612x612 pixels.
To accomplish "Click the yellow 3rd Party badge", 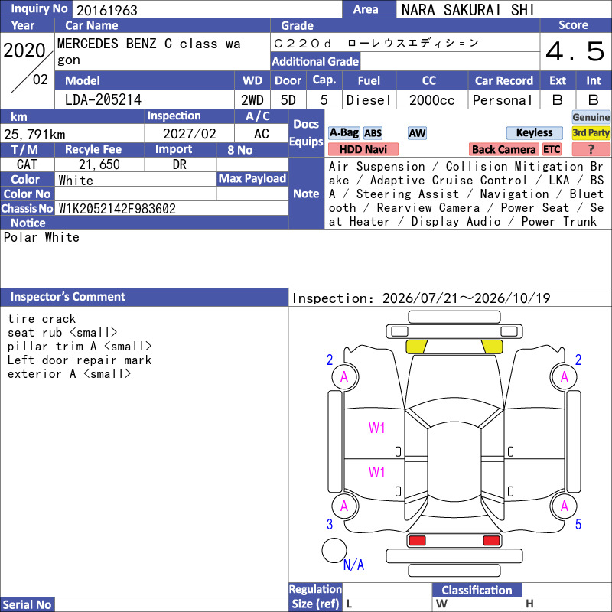I will [x=591, y=132].
